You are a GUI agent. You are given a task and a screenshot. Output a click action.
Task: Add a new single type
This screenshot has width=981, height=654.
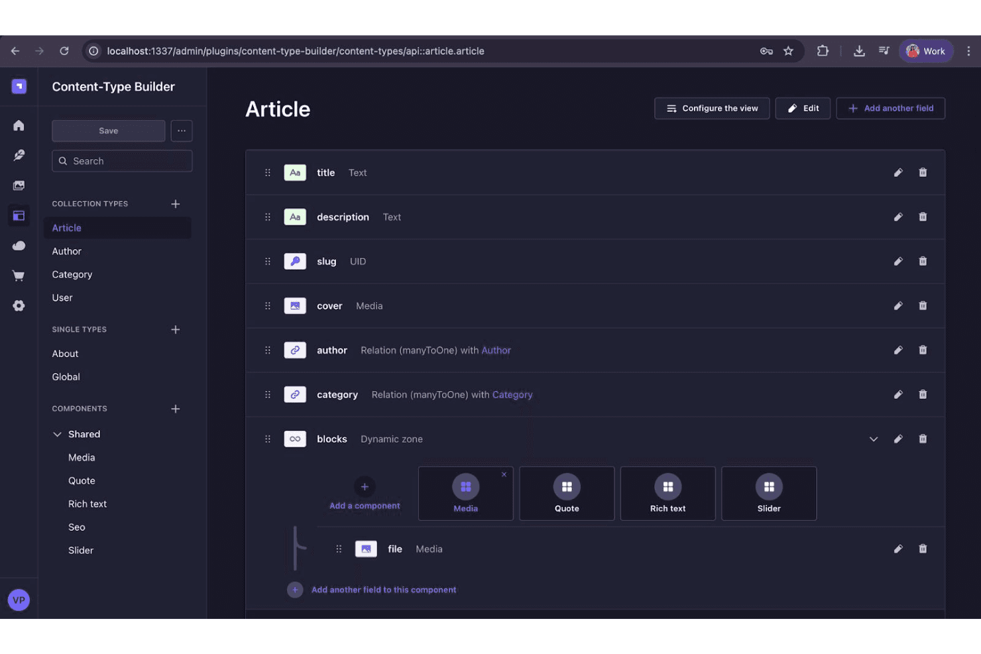click(175, 329)
